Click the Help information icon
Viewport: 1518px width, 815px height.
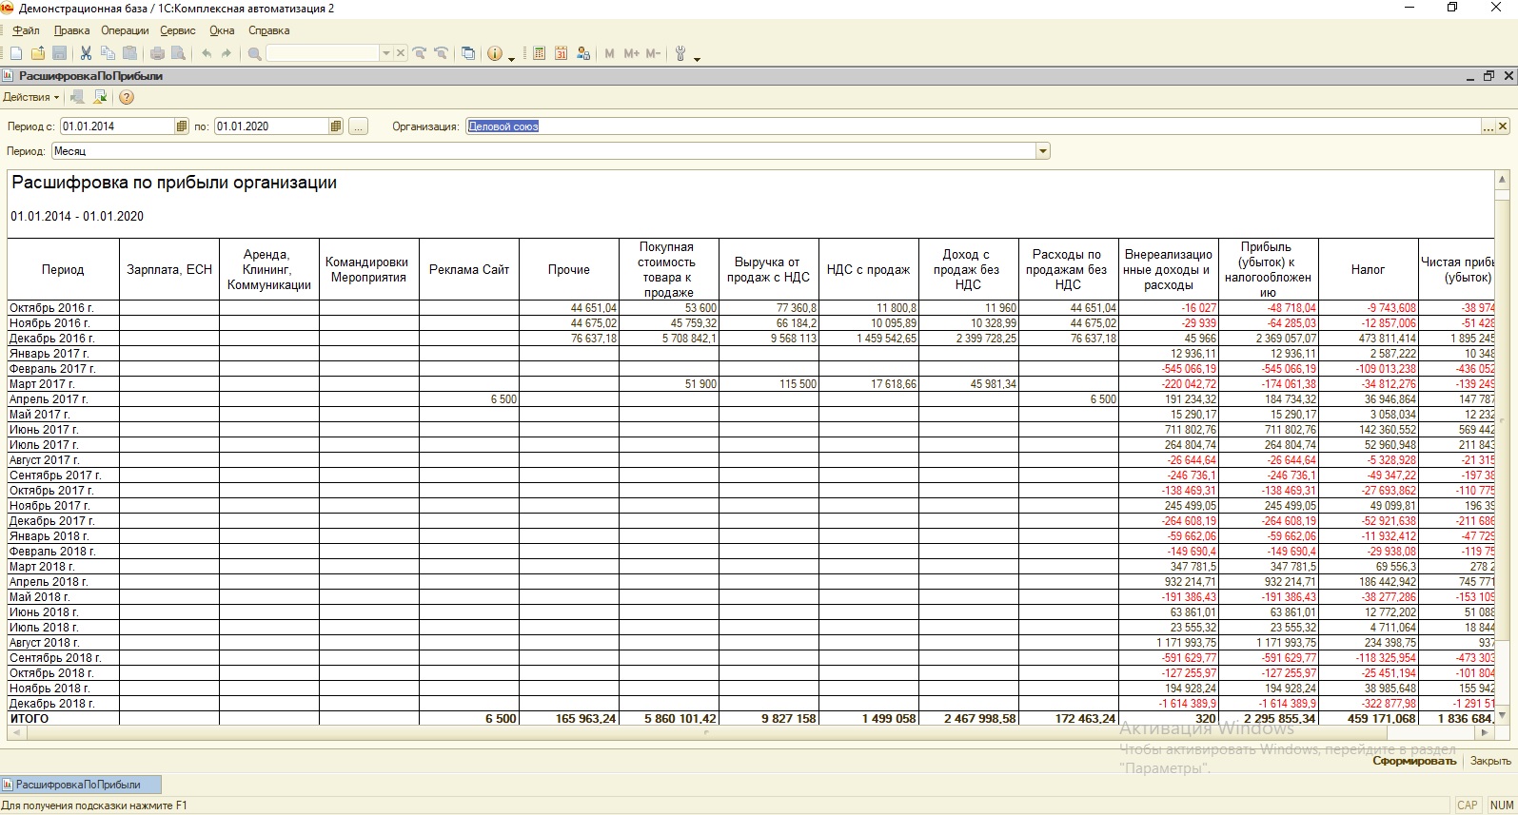point(494,53)
